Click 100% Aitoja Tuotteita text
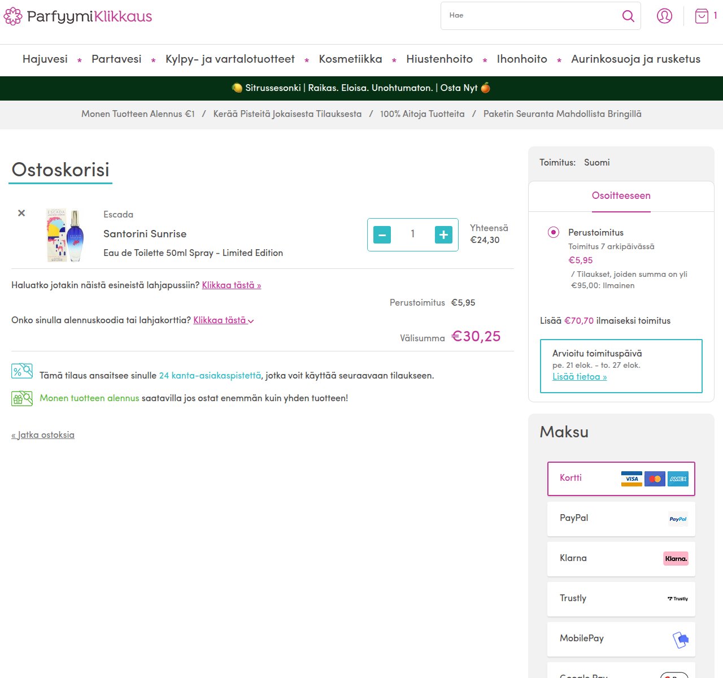This screenshot has width=723, height=678. coord(423,114)
